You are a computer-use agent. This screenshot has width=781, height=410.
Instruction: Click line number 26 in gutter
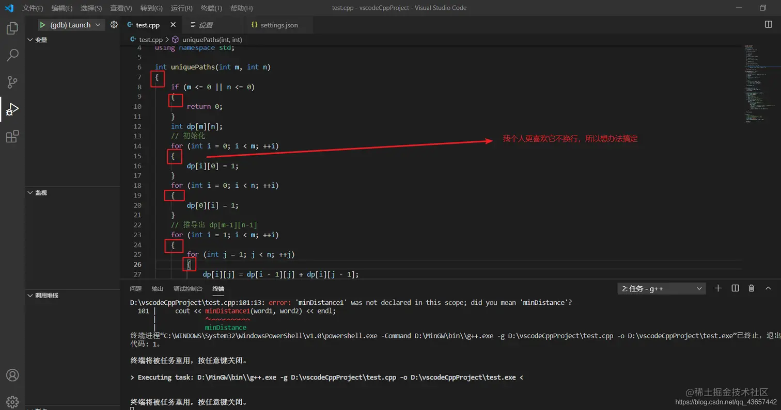coord(137,265)
